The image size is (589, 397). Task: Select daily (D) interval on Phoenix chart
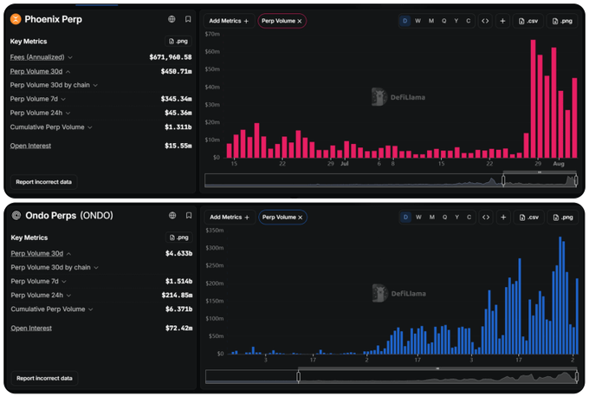tap(405, 21)
